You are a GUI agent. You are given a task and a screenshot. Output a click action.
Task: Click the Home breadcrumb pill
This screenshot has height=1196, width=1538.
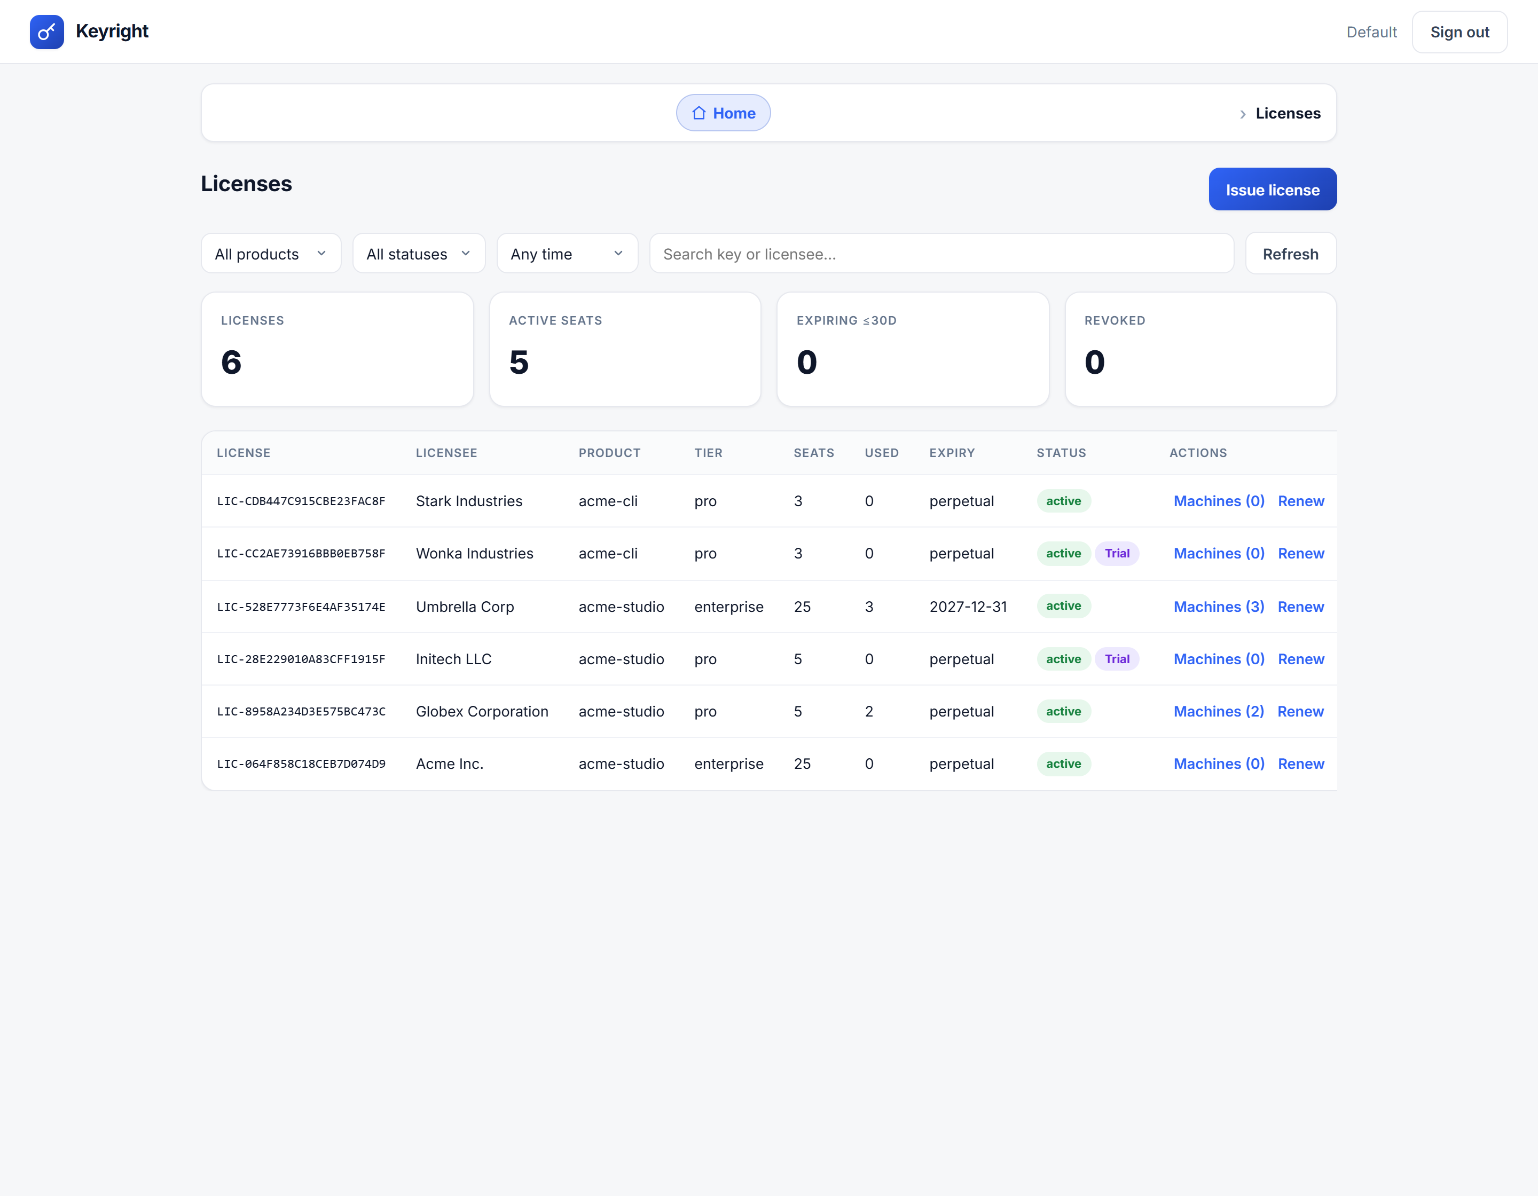723,113
